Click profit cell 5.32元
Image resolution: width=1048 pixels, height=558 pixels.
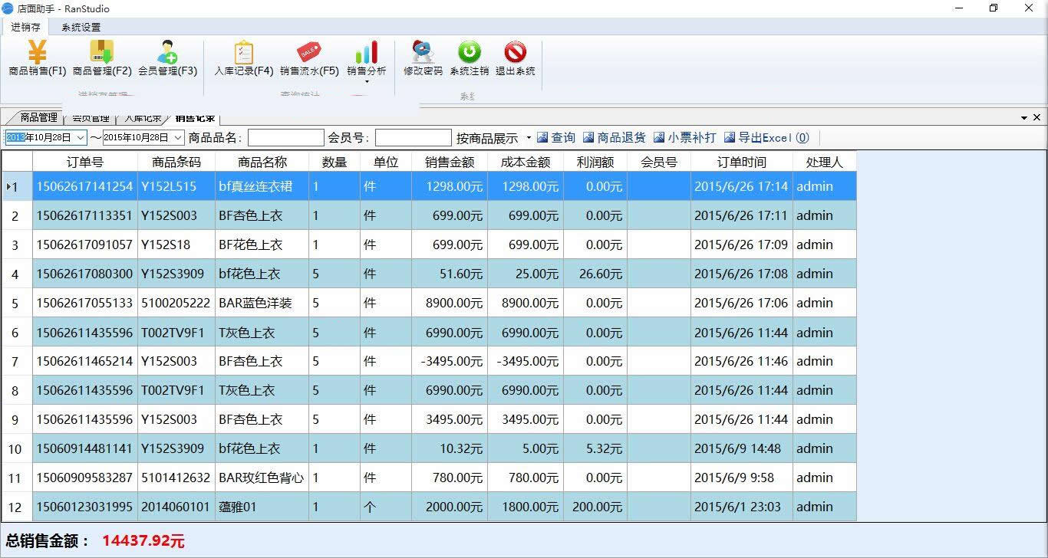[595, 448]
